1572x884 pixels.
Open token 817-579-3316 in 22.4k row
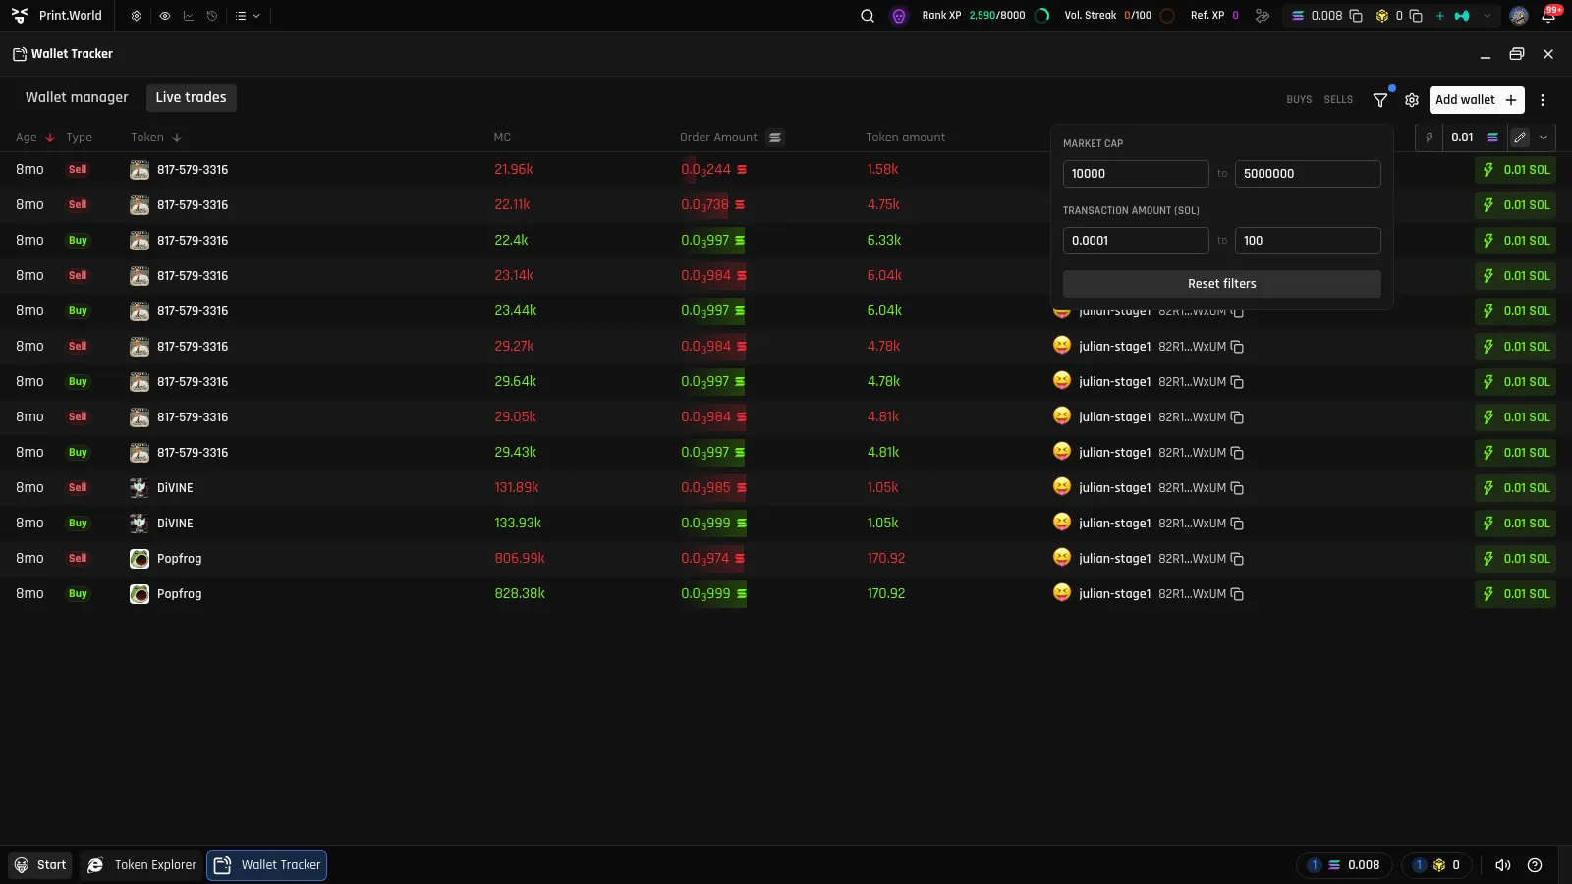click(193, 241)
